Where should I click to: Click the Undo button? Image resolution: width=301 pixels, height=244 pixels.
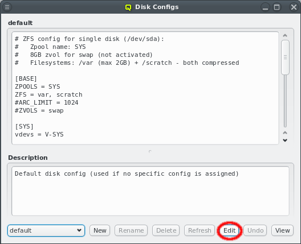[255, 230]
